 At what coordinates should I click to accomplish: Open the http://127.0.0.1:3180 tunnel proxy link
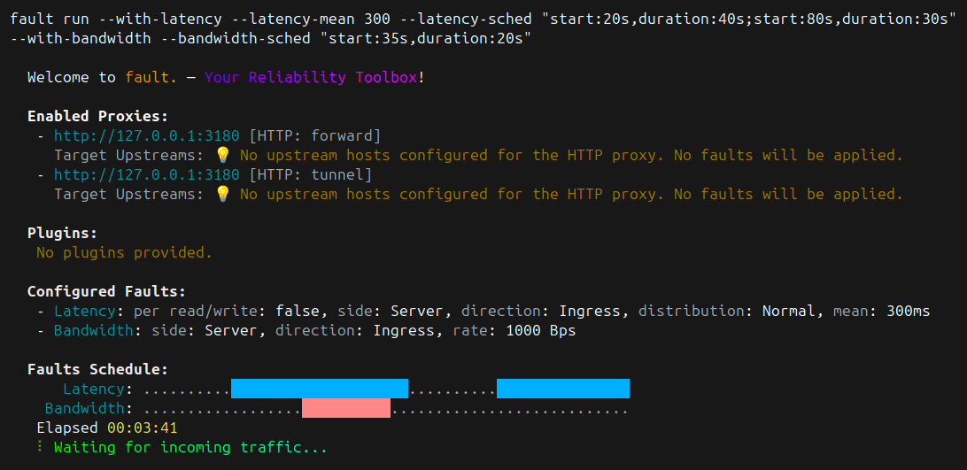click(x=147, y=175)
